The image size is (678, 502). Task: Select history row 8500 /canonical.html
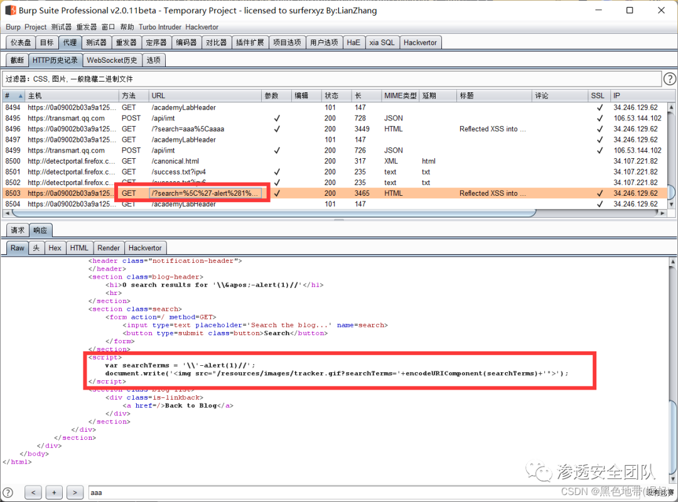tap(335, 161)
